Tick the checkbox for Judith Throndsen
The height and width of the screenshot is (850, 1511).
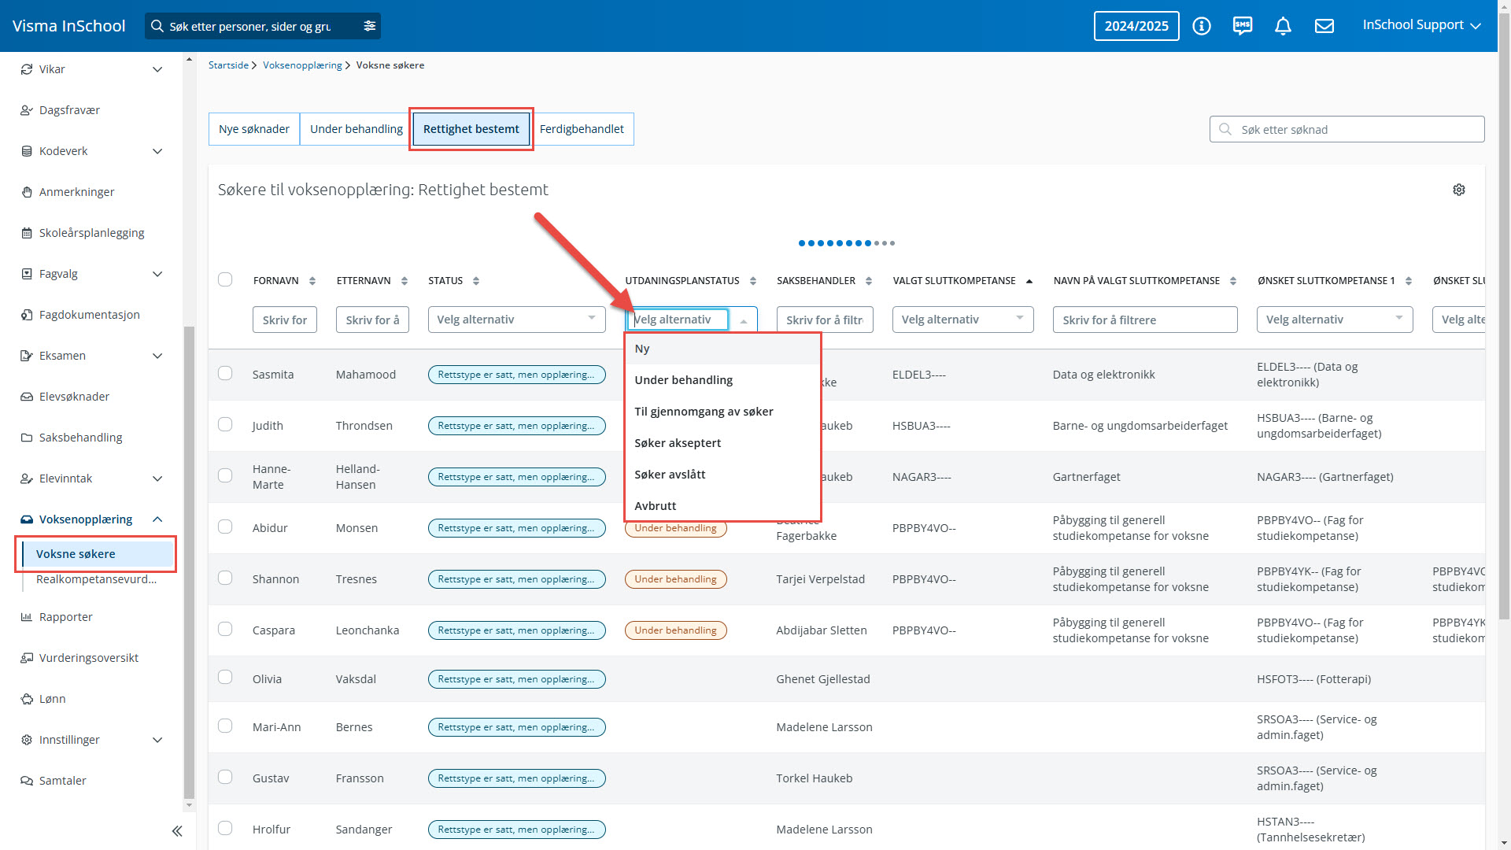click(225, 424)
